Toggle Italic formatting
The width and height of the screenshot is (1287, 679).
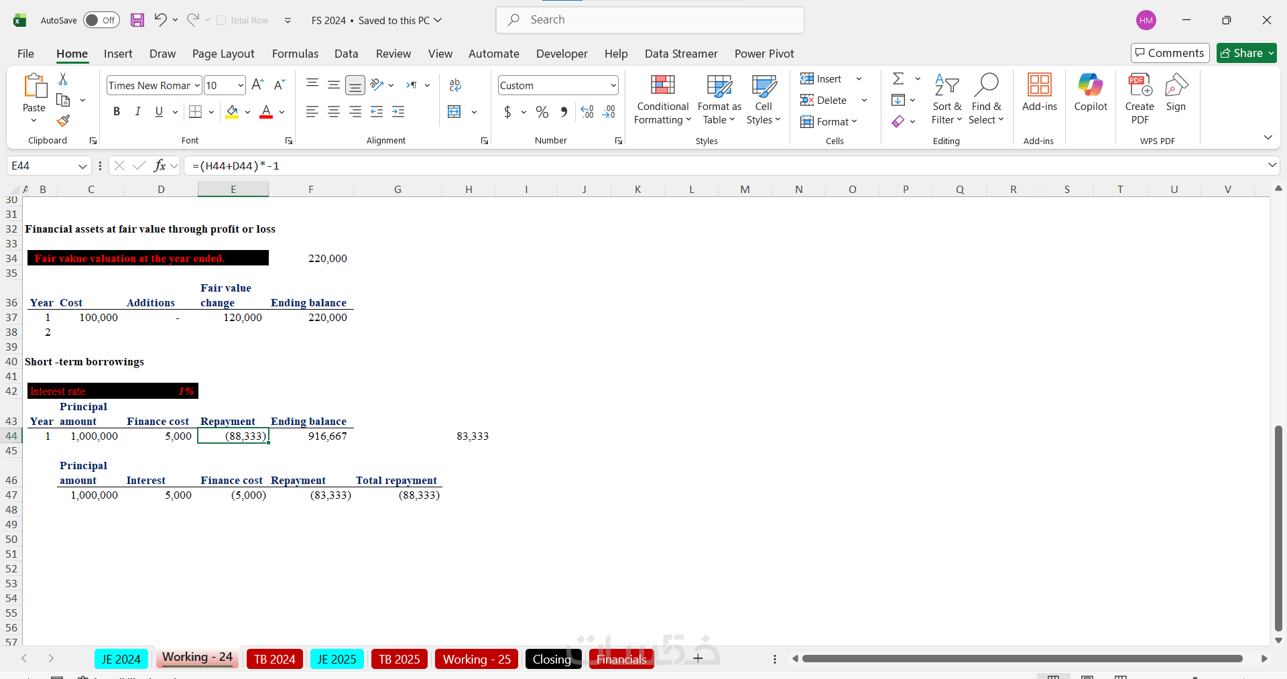[x=137, y=112]
